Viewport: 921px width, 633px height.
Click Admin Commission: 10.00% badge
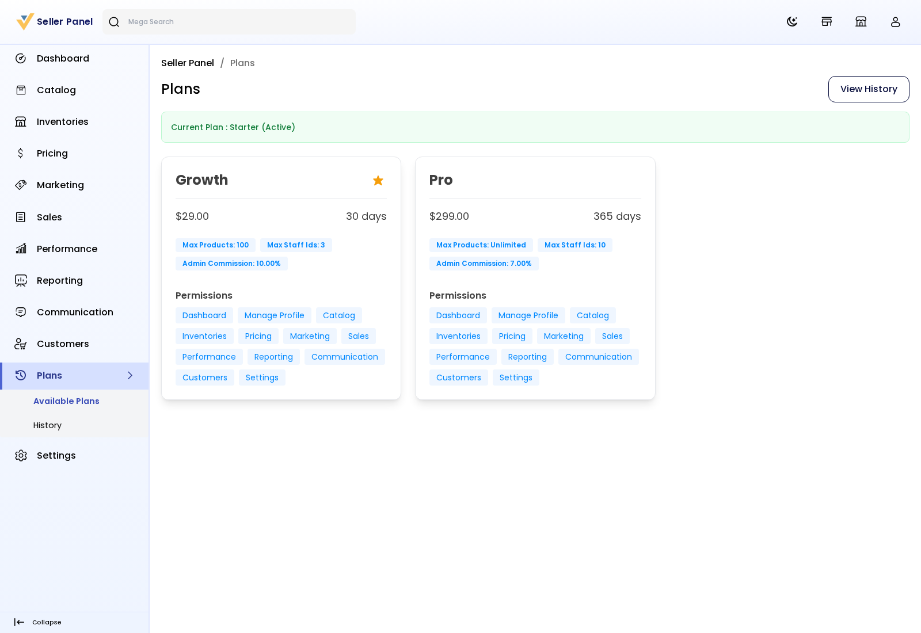pyautogui.click(x=231, y=264)
